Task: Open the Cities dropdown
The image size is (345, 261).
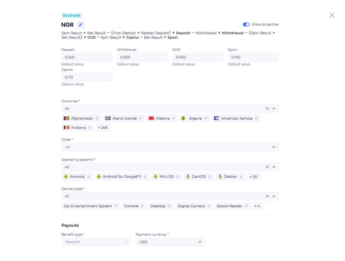Action: pos(274,147)
